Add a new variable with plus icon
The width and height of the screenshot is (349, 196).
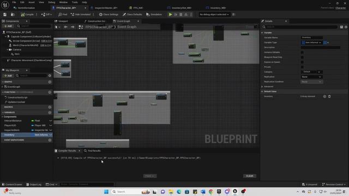pos(50,113)
